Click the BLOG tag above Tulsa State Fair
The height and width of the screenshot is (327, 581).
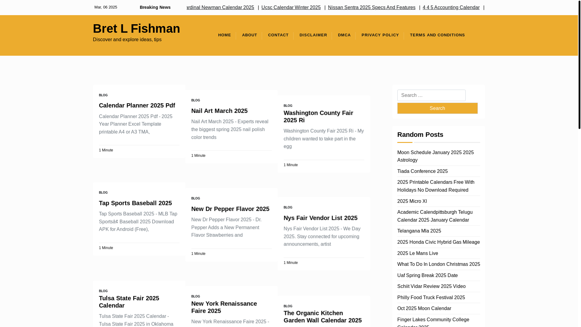click(103, 291)
